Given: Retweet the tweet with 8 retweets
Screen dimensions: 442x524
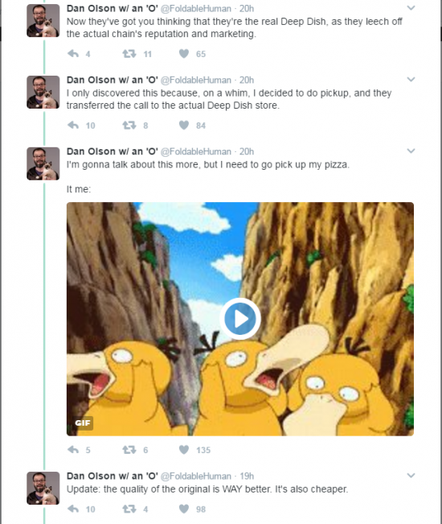Looking at the screenshot, I should pyautogui.click(x=129, y=126).
